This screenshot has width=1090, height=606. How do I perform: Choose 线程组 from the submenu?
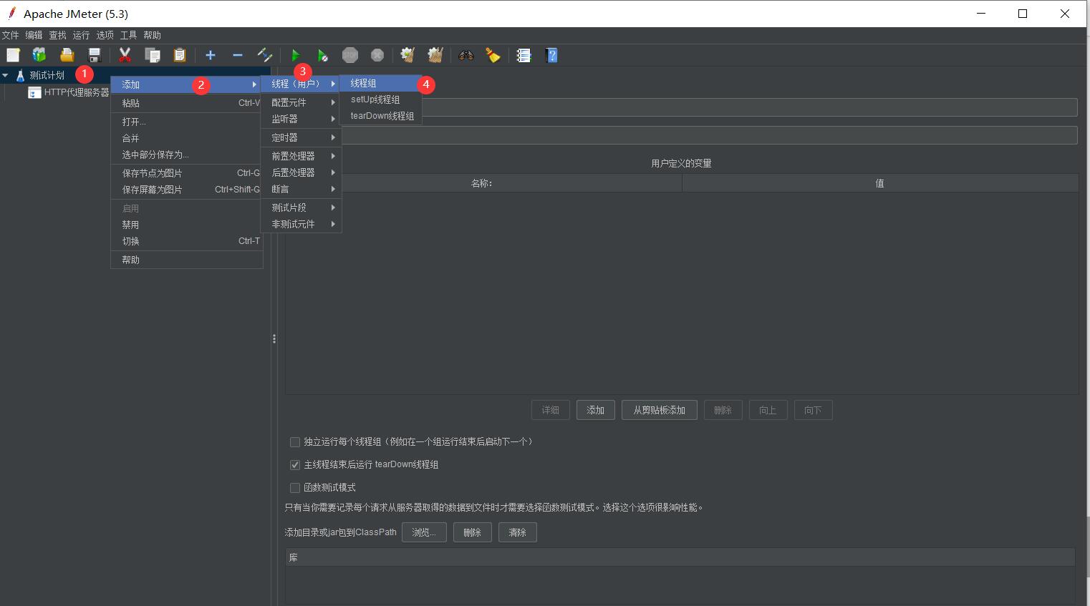pos(380,84)
